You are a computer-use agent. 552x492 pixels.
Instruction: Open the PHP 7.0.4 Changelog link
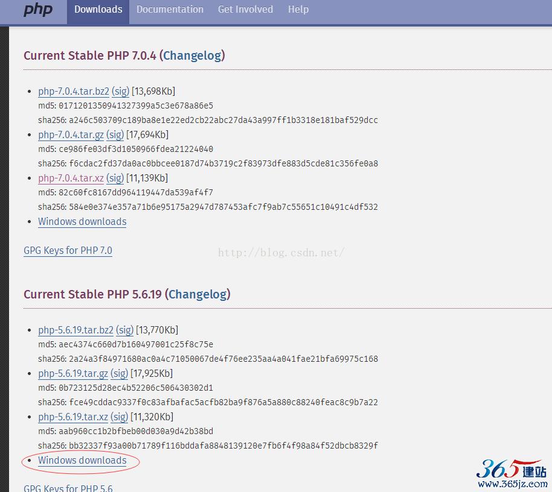[x=192, y=55]
